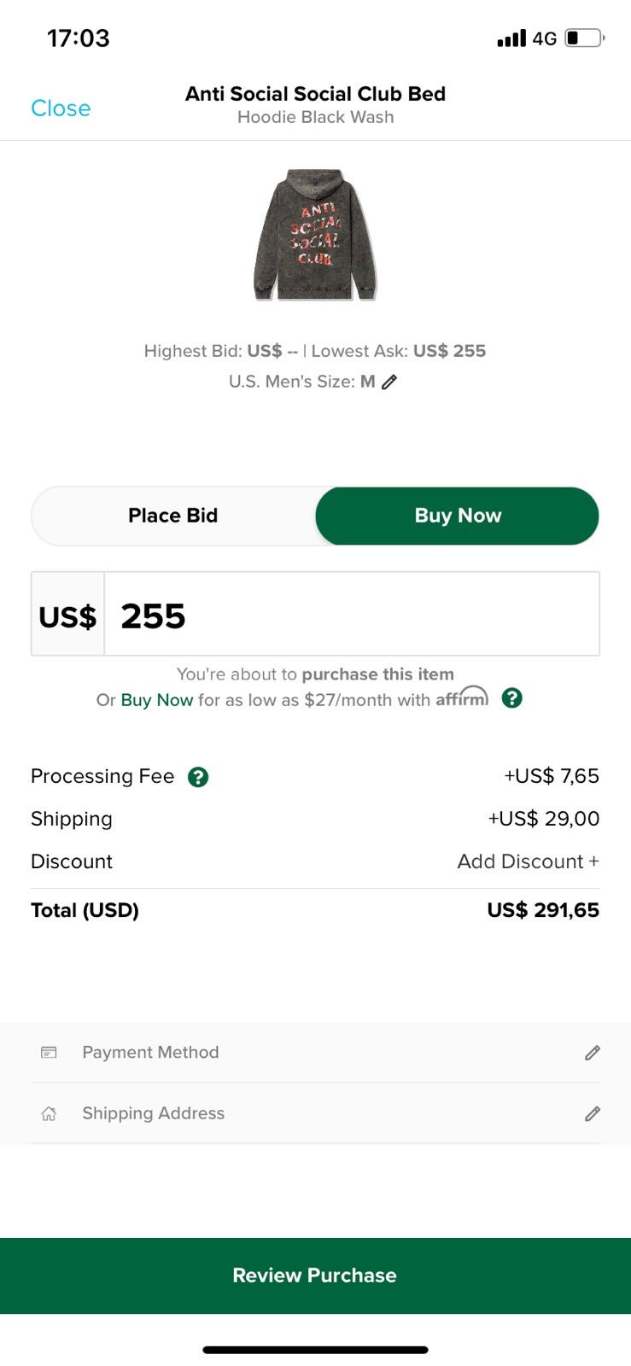This screenshot has height=1366, width=631.
Task: Tap the Processing Fee help question mark
Action: coord(198,777)
